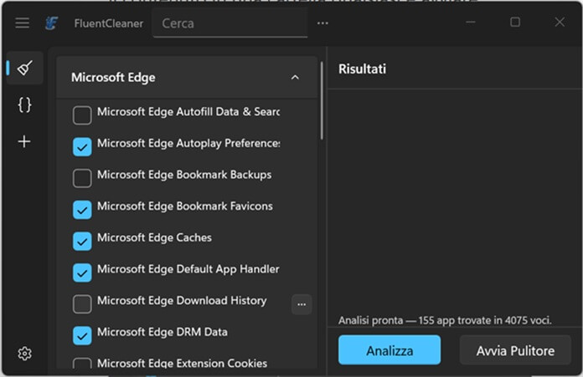The width and height of the screenshot is (583, 377).
Task: Click the Microsoft Edge Bookmark Backups label
Action: click(184, 175)
